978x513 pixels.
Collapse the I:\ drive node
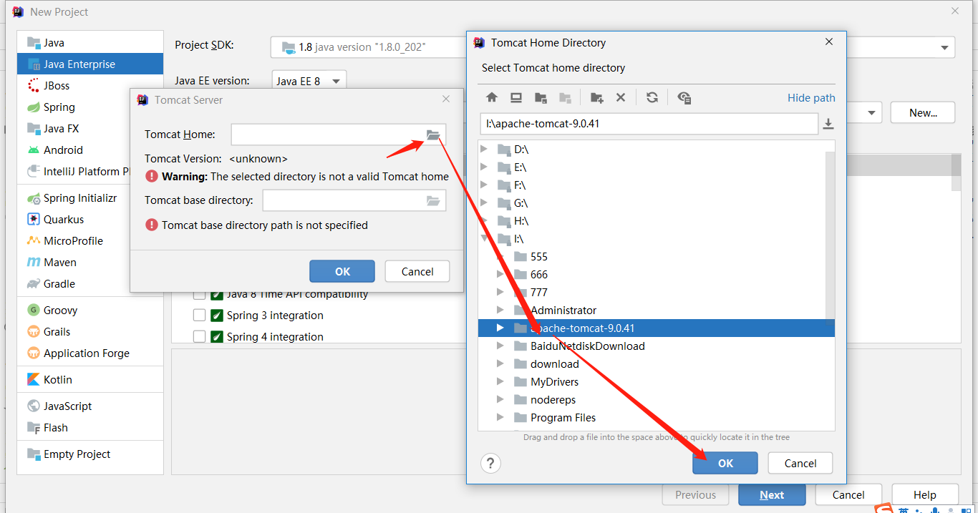484,239
